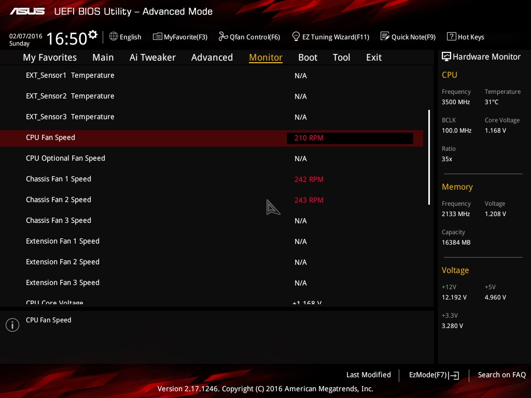The image size is (531, 398).
Task: Open the Tool tab
Action: [x=341, y=58]
